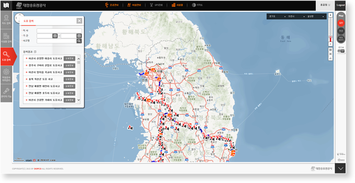355x183 pixels.
Task: Select the GPS top menu item
Action: 158,5
